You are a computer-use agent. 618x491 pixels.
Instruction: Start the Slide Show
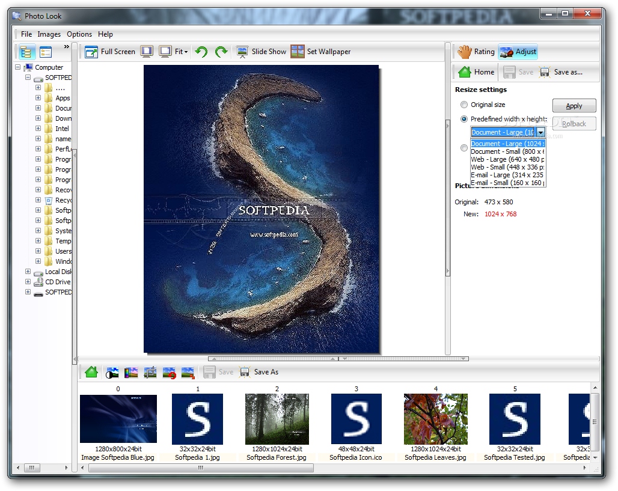click(x=262, y=52)
